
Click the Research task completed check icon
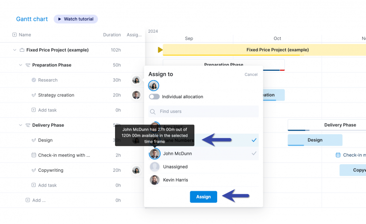point(34,80)
